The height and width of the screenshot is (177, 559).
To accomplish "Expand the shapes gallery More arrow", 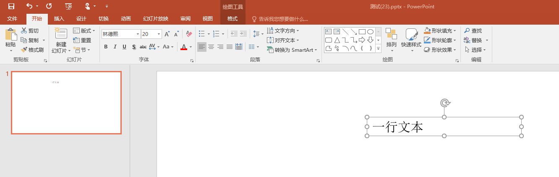I will point(378,49).
